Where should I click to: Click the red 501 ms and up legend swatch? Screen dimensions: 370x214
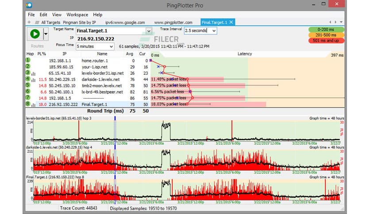click(x=326, y=41)
